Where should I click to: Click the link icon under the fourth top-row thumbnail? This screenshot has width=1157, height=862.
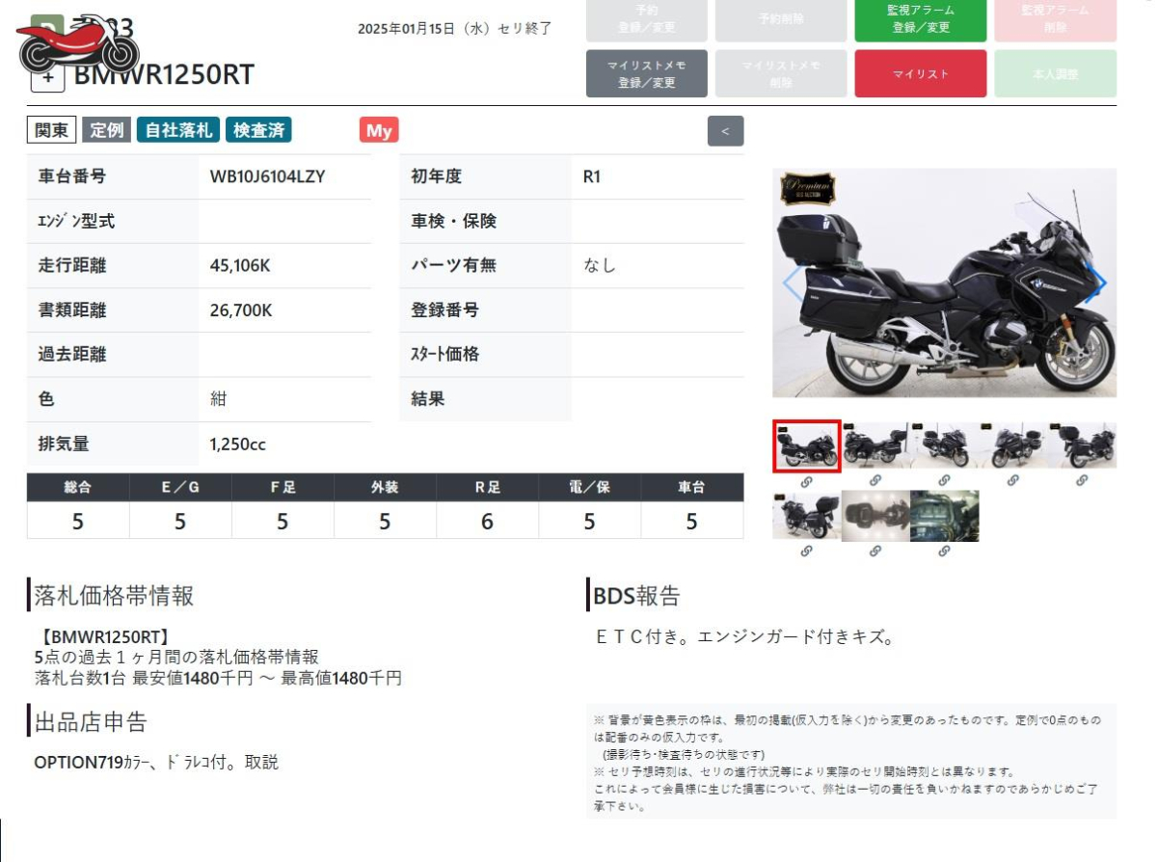[x=1013, y=480]
